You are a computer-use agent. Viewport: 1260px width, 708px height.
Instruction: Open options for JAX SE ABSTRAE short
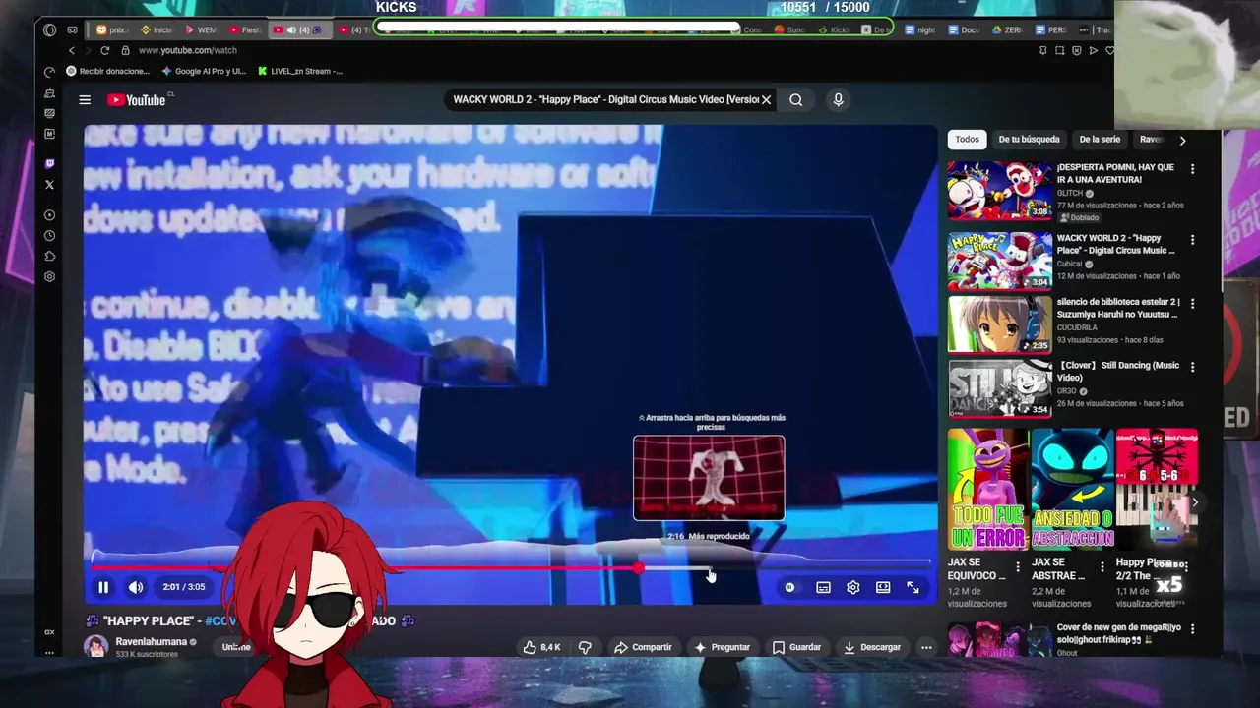(1102, 567)
